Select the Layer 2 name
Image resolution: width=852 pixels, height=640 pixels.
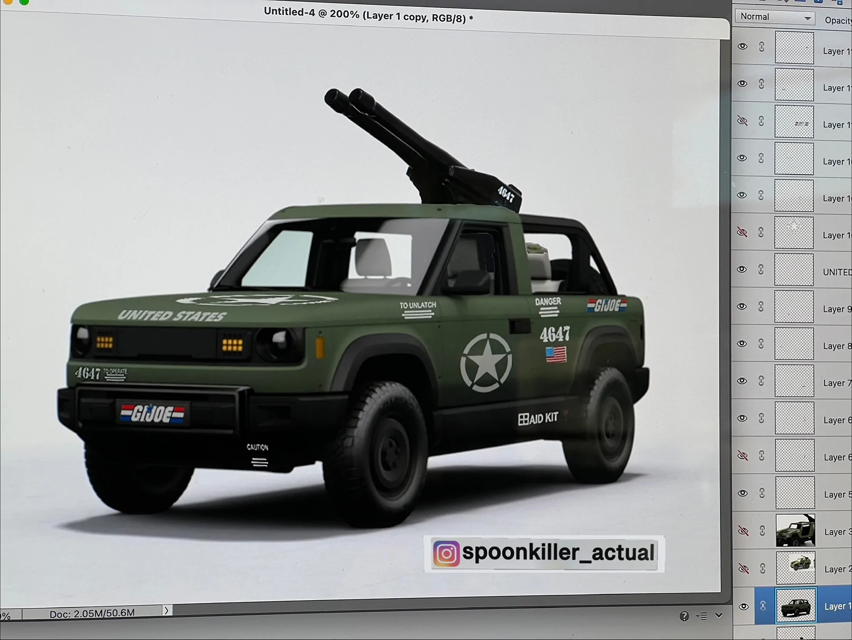coord(838,570)
